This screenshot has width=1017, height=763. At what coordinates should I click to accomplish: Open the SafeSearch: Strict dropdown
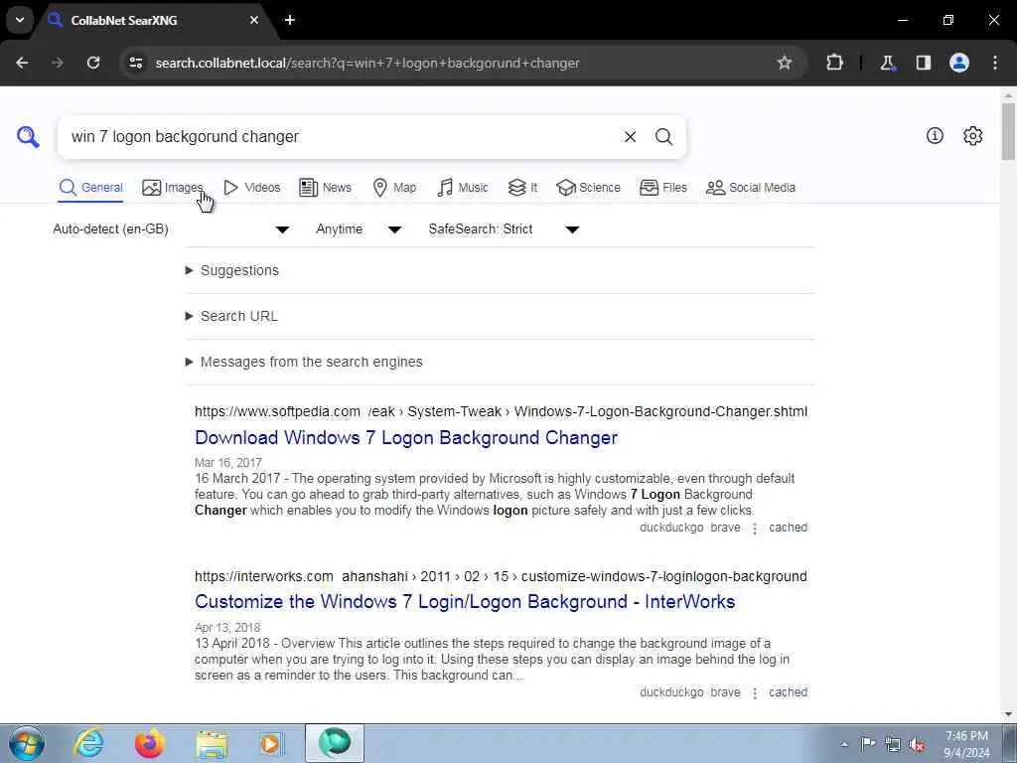pos(504,229)
